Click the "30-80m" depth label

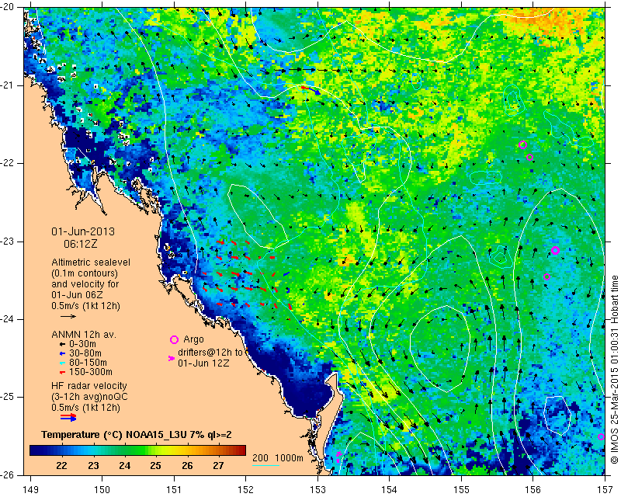point(85,353)
